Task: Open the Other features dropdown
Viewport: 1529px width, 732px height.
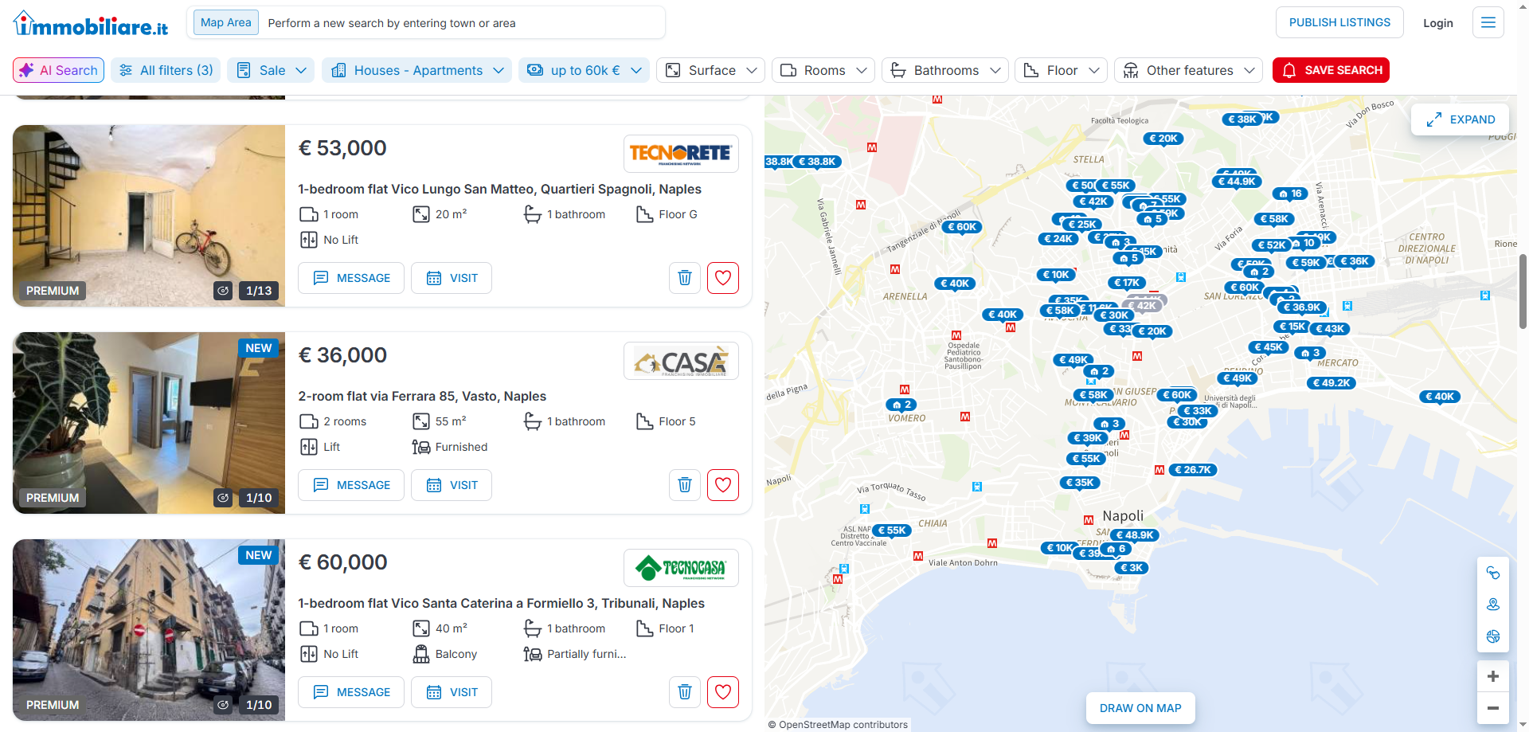Action: pos(1188,70)
